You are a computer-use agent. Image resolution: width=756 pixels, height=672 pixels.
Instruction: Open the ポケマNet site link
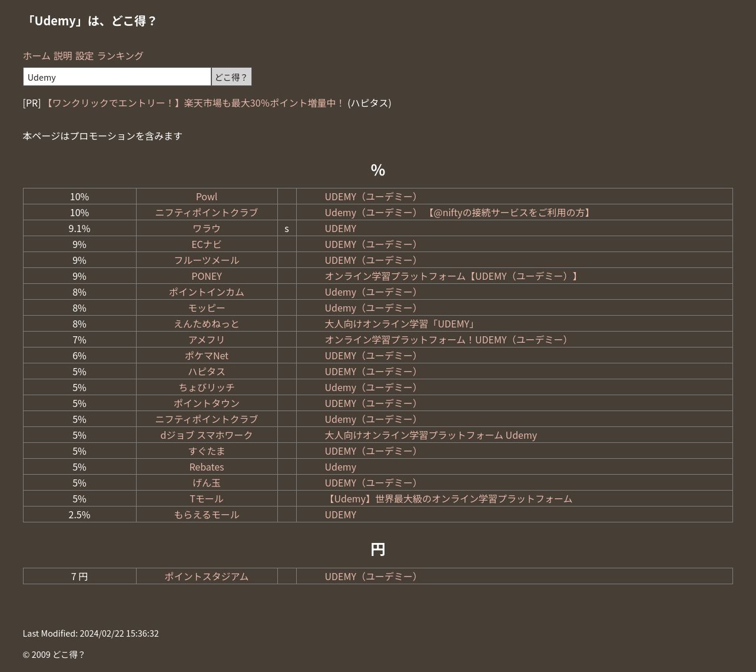pyautogui.click(x=207, y=355)
